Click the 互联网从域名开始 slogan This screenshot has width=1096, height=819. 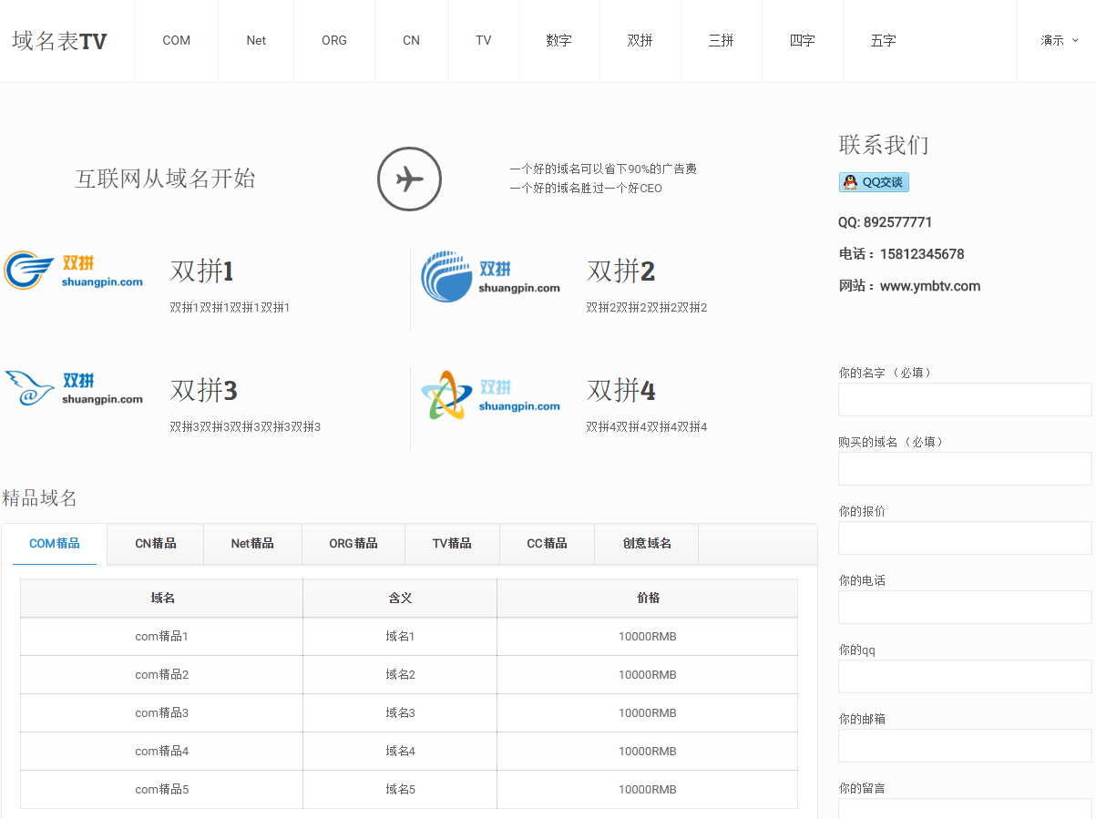(x=165, y=179)
